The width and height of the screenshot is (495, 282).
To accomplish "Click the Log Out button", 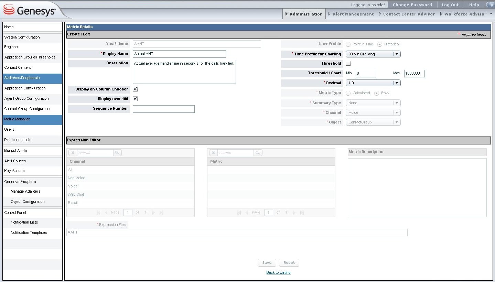I will [x=450, y=5].
